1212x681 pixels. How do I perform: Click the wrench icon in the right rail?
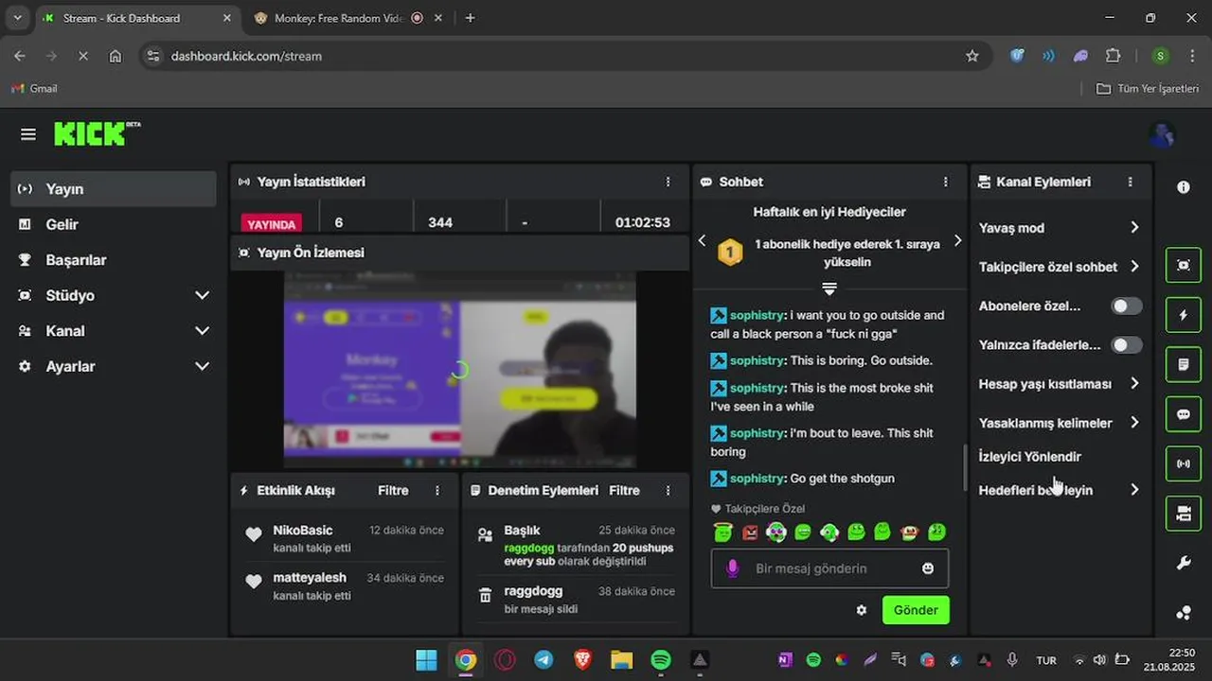1184,563
